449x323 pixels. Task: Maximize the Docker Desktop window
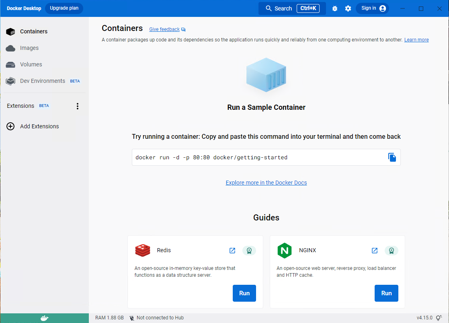point(421,8)
